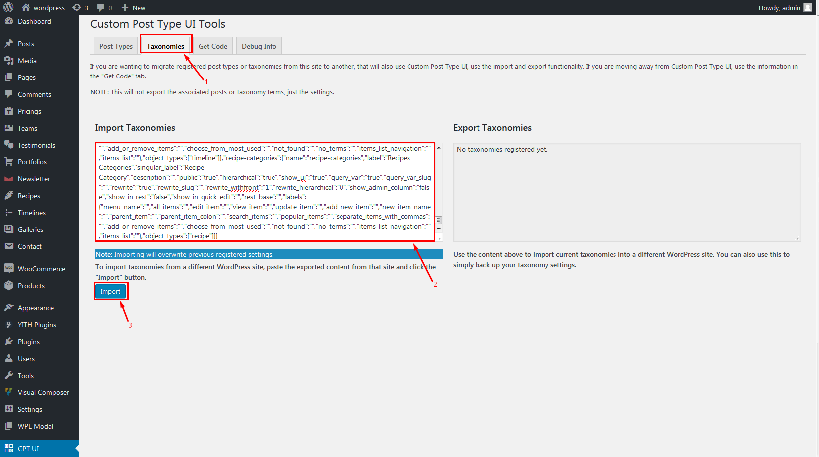Click the Export Taxonomies heading

pos(492,128)
